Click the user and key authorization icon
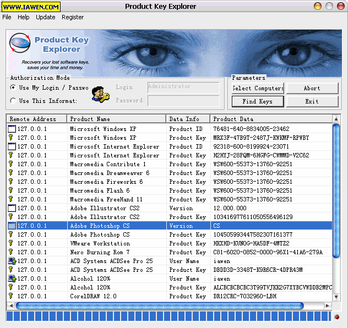This screenshot has height=328, width=348. 100,93
